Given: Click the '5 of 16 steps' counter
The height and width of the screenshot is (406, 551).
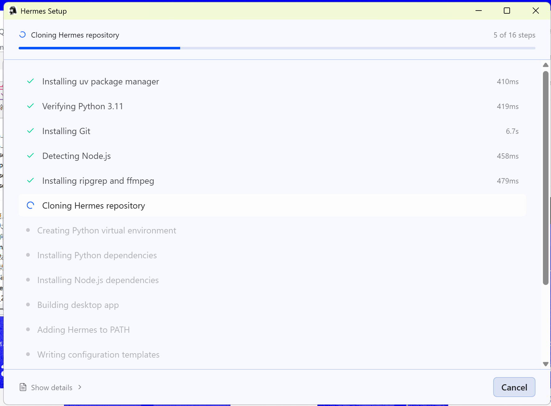Looking at the screenshot, I should point(514,35).
